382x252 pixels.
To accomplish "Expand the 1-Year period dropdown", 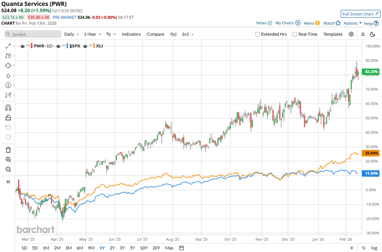I will pos(93,34).
